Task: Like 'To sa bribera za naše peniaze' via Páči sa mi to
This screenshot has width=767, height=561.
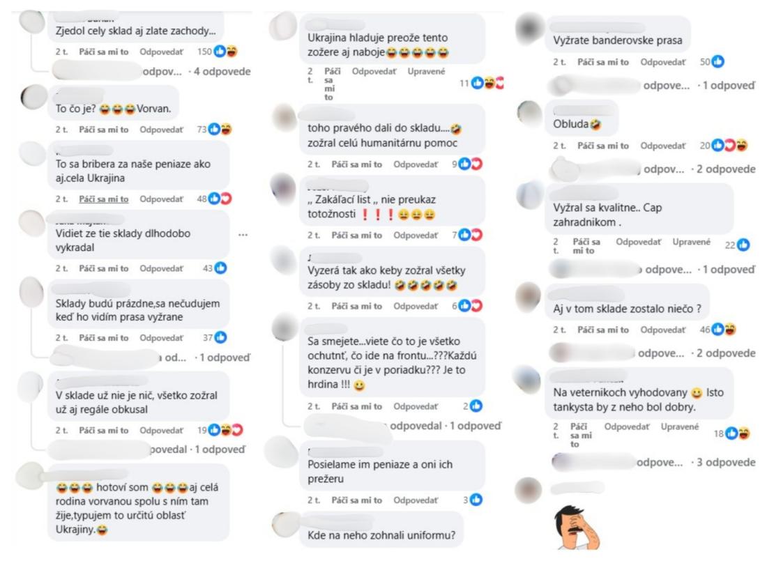Action: coord(104,199)
